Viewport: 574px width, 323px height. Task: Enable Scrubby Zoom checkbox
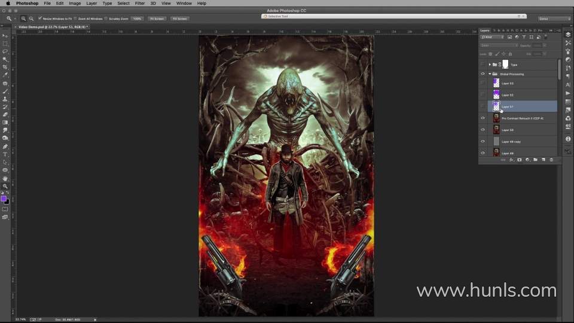(x=106, y=19)
